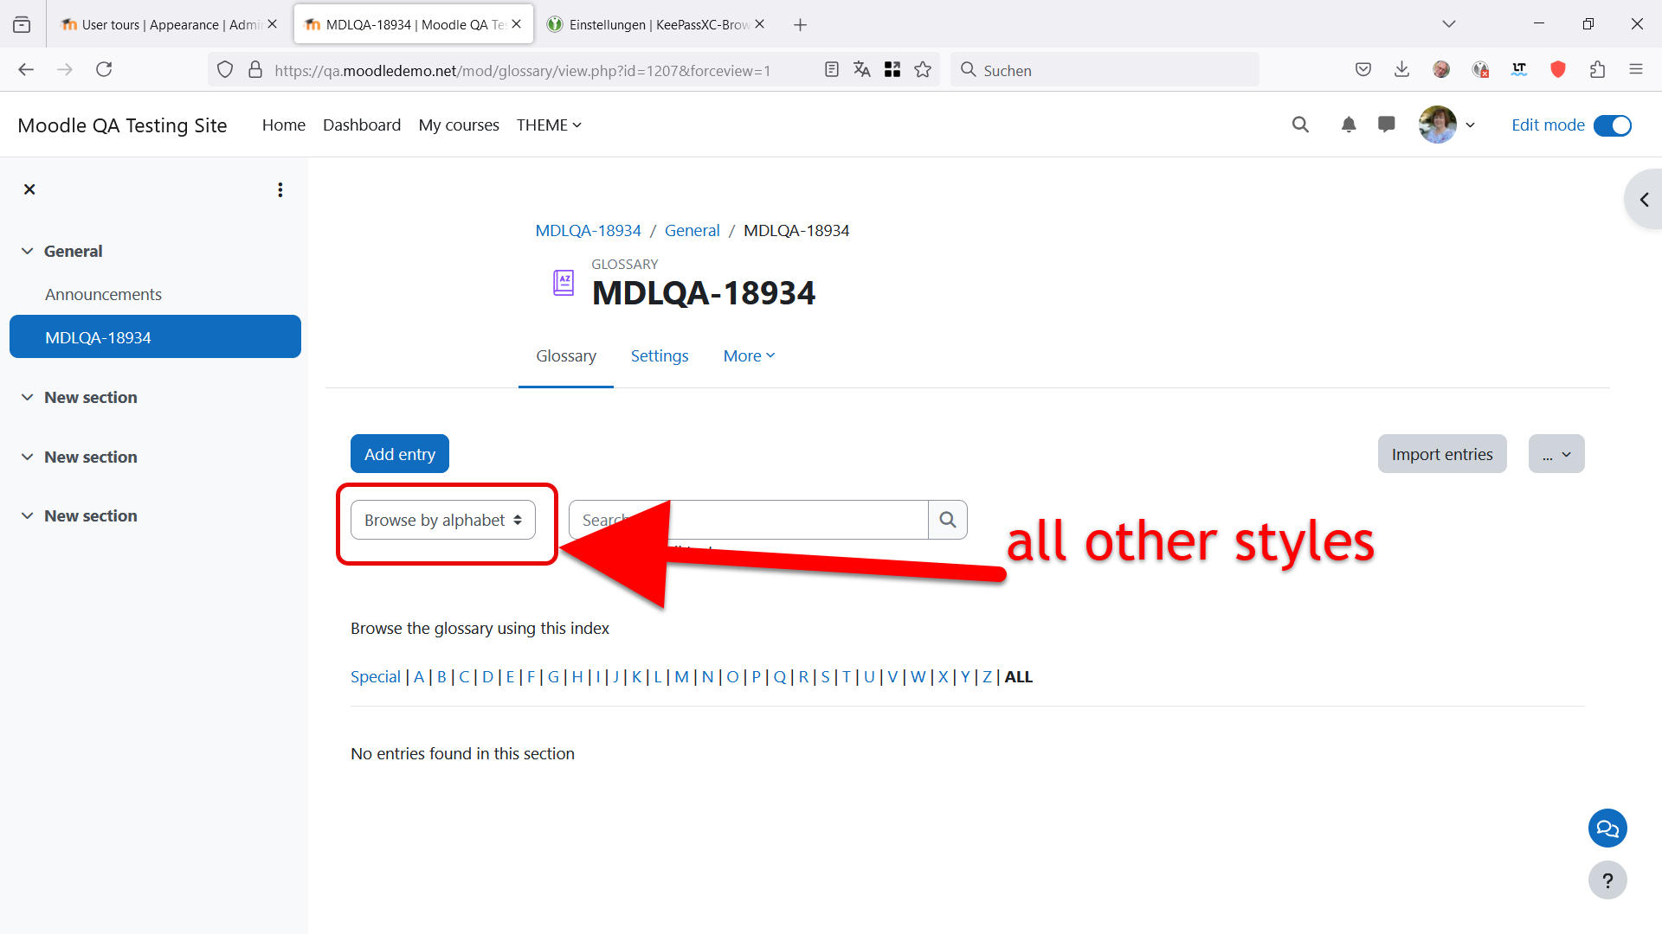Open the ellipsis actions dropdown
This screenshot has width=1662, height=934.
coord(1556,454)
